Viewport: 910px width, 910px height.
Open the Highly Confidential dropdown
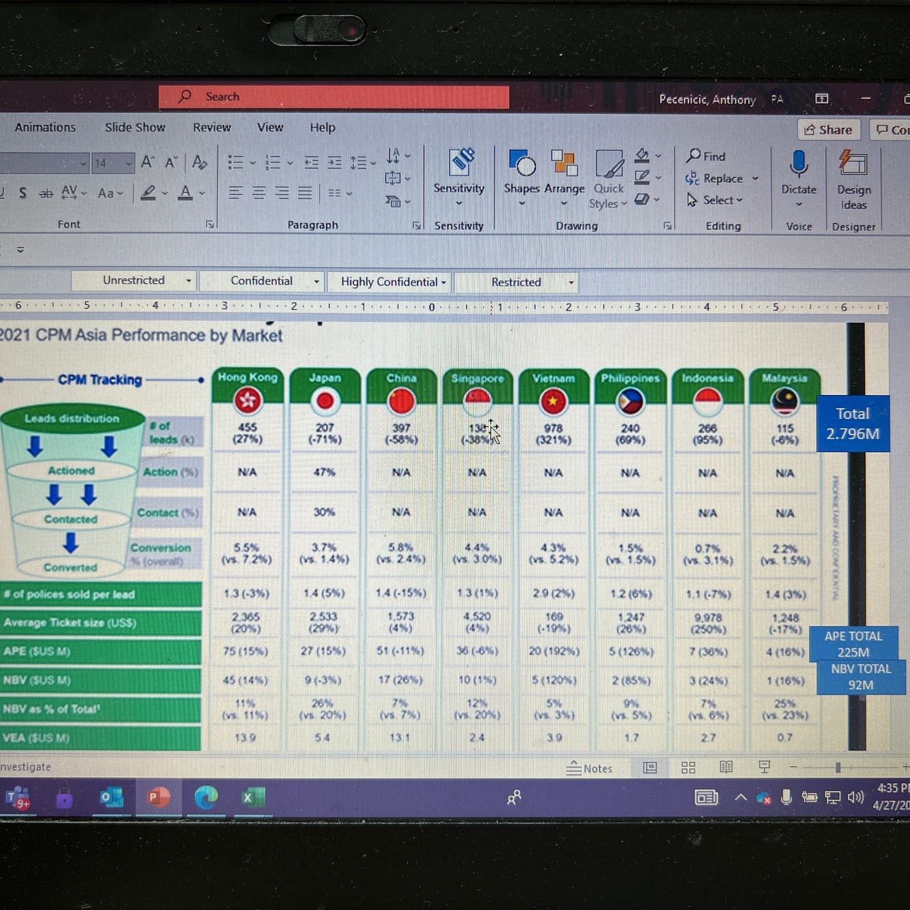[x=443, y=282]
